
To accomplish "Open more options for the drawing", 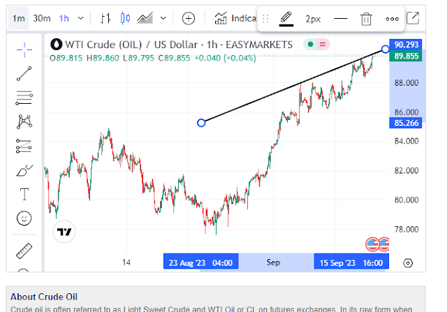I will (392, 19).
